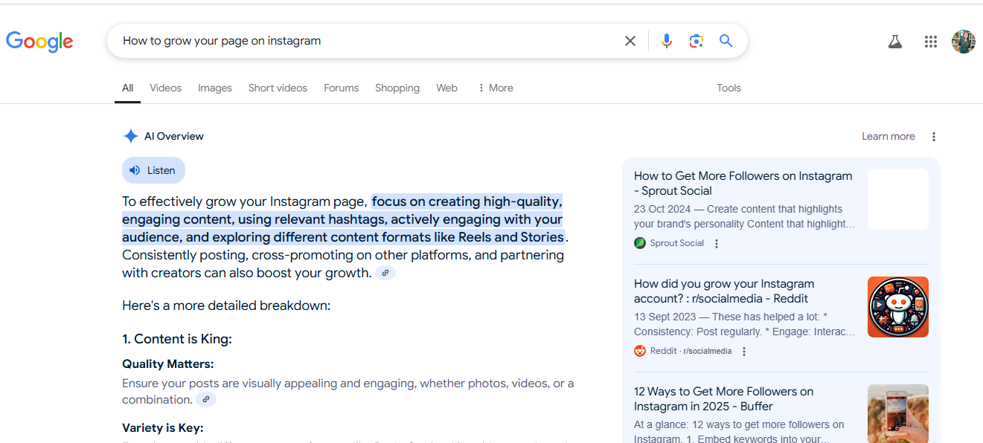Open Google Lens image search icon

click(697, 41)
